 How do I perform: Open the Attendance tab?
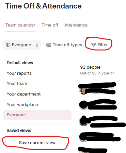pyautogui.click(x=76, y=25)
